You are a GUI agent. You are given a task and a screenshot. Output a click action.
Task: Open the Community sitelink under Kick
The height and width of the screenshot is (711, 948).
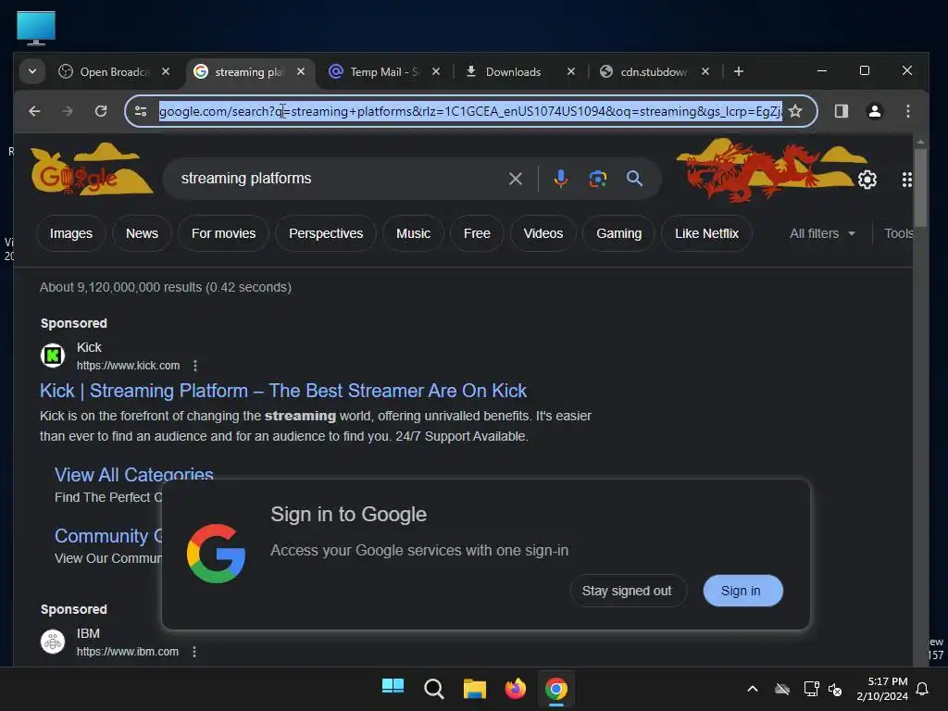tap(109, 536)
